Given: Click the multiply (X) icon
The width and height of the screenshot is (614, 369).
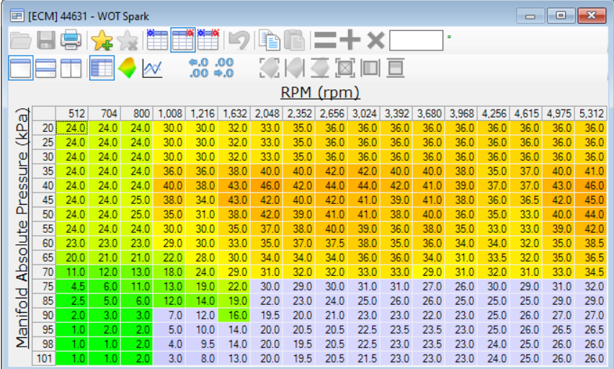Looking at the screenshot, I should [x=375, y=40].
